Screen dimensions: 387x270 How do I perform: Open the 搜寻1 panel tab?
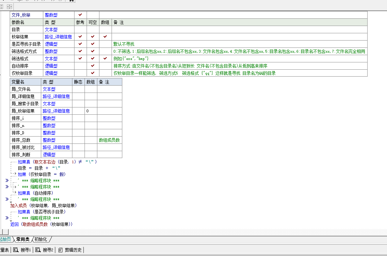[x=22, y=250]
